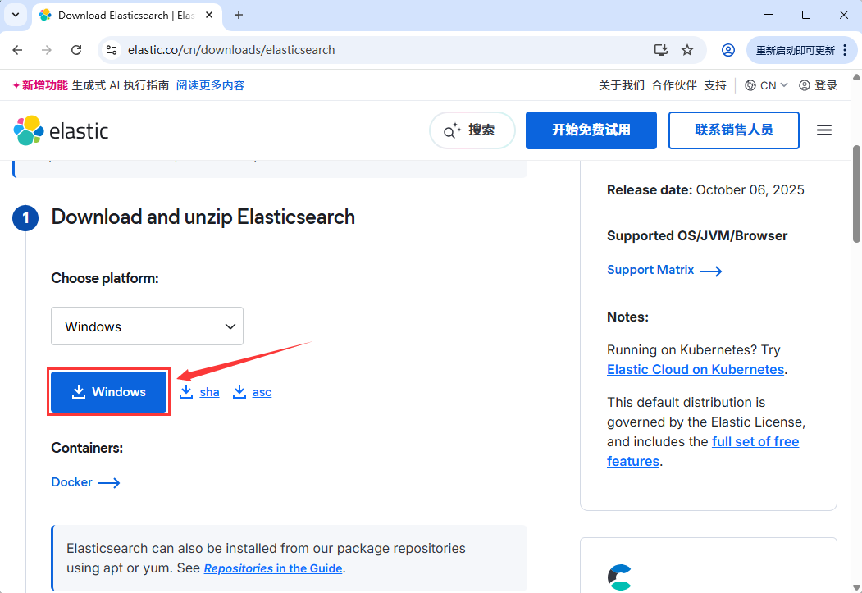
Task: Click the 登录 login link
Action: click(x=818, y=85)
